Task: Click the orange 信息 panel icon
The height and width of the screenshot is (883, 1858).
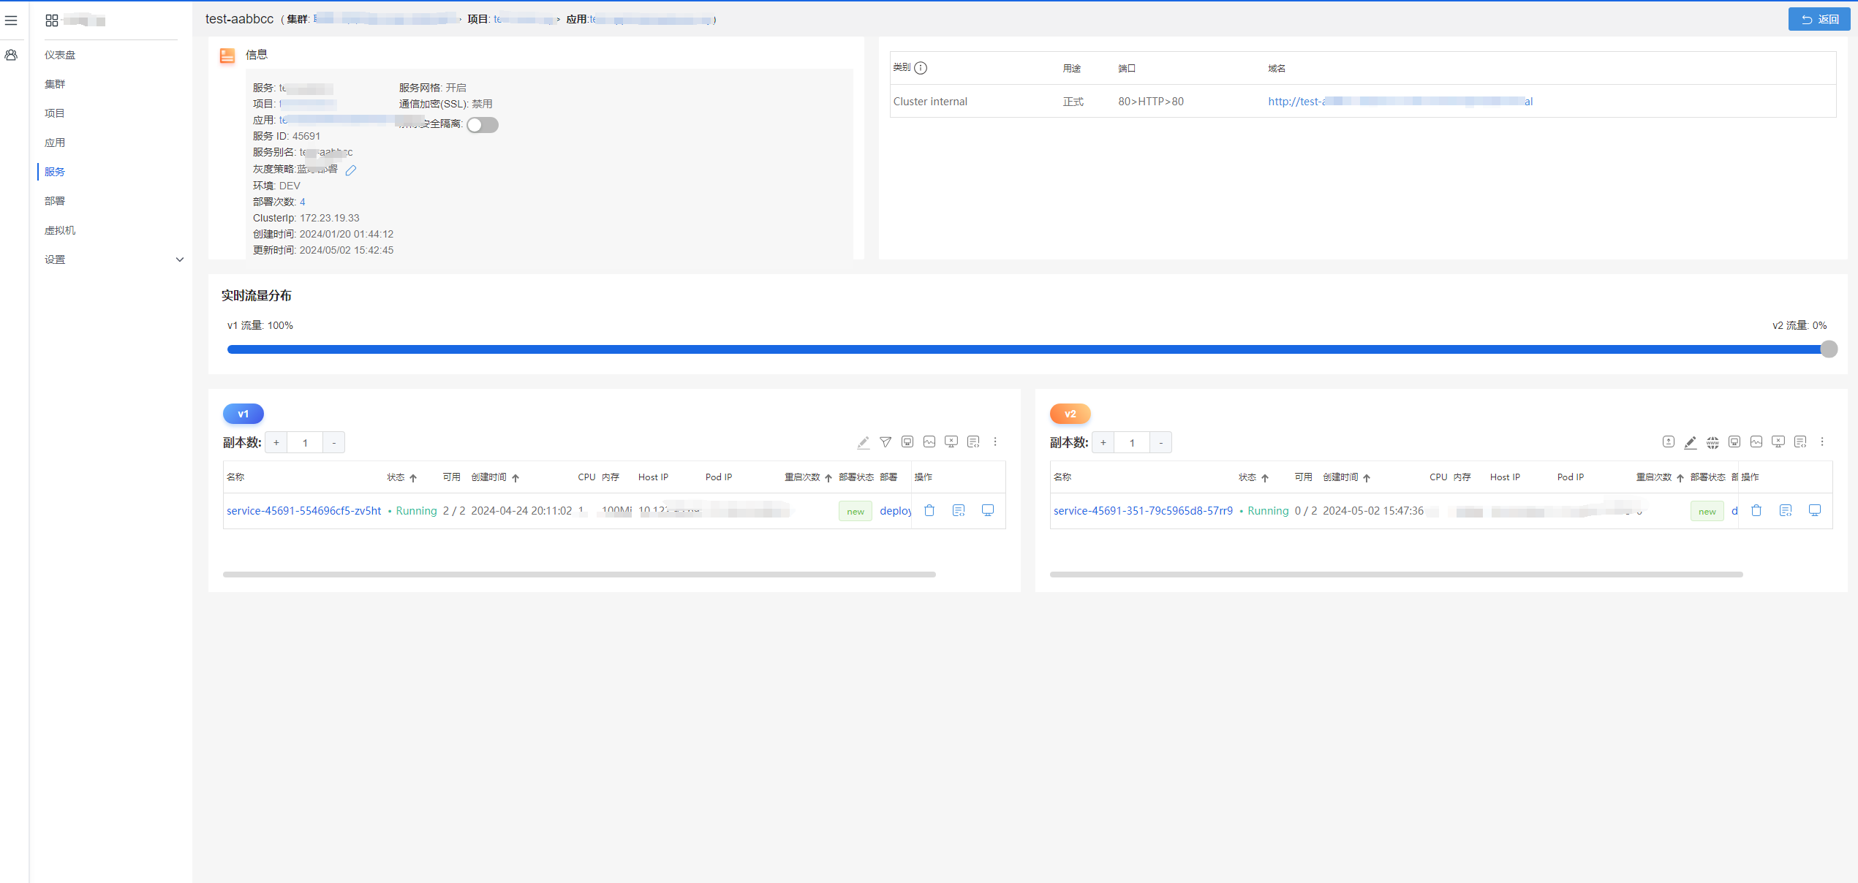Action: pos(227,56)
